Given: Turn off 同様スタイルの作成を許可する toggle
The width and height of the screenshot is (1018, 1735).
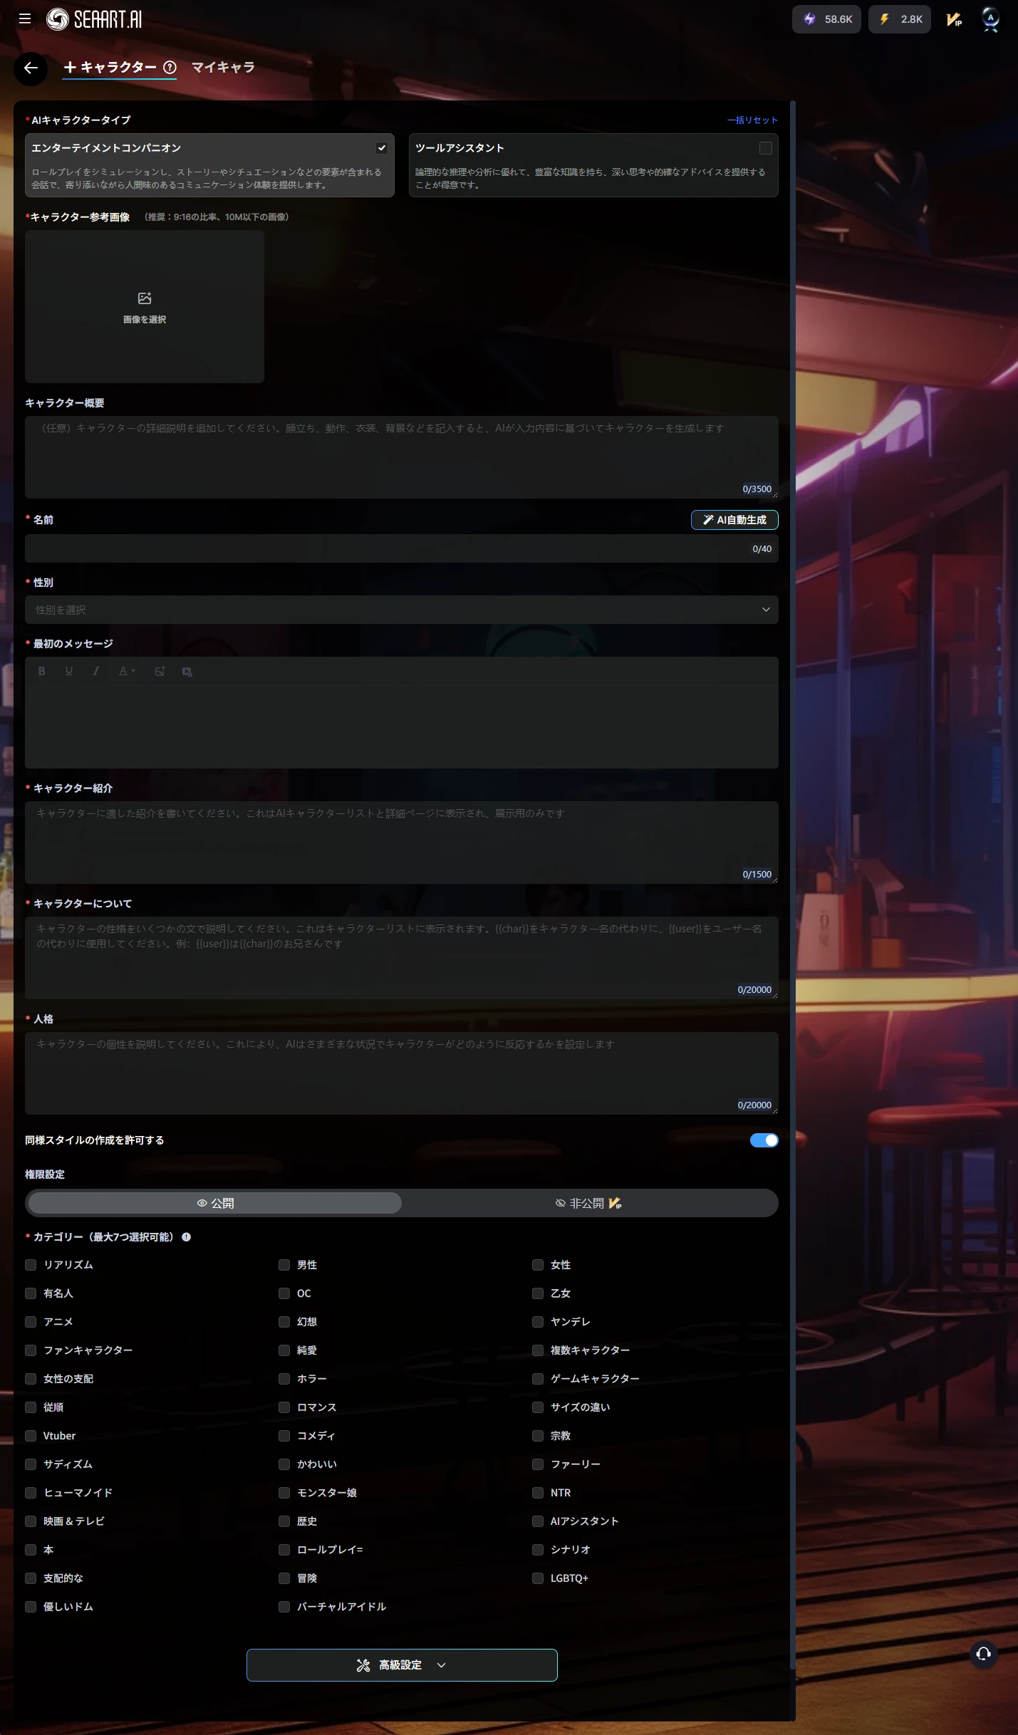Looking at the screenshot, I should click(x=764, y=1140).
